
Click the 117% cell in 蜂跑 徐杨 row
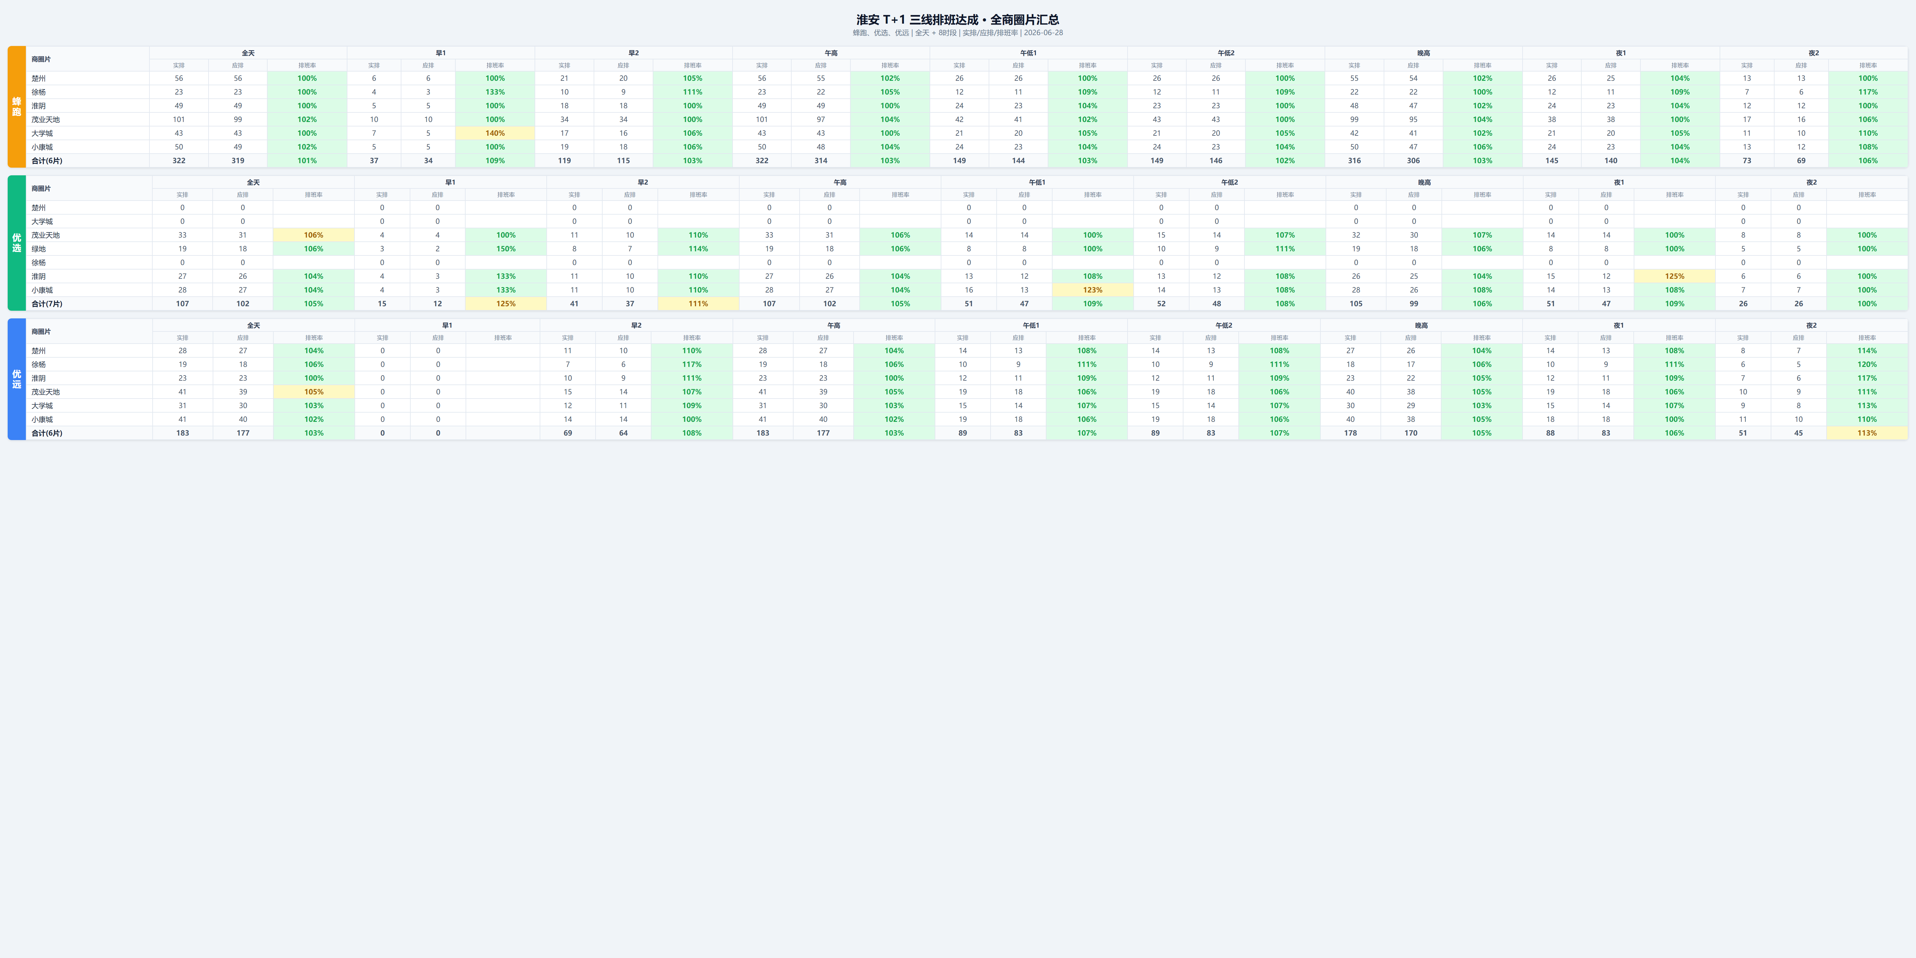point(1868,92)
